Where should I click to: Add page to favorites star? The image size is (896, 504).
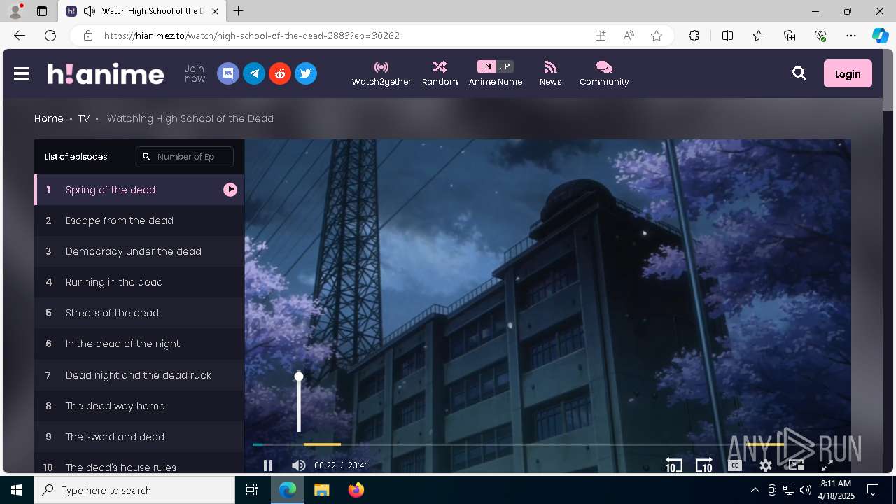657,36
